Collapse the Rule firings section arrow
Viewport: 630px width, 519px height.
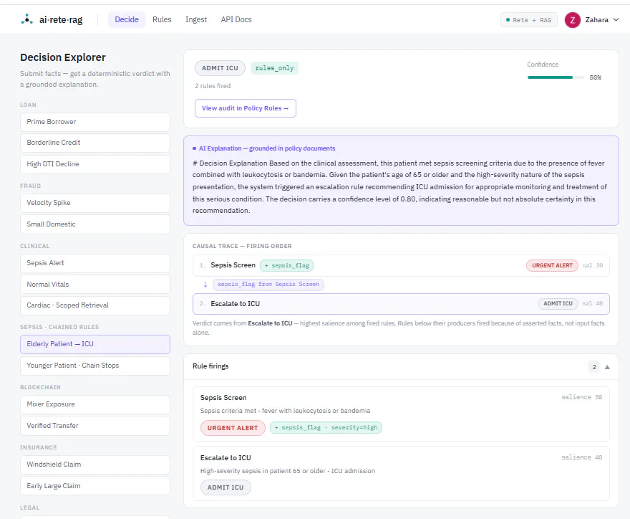607,367
